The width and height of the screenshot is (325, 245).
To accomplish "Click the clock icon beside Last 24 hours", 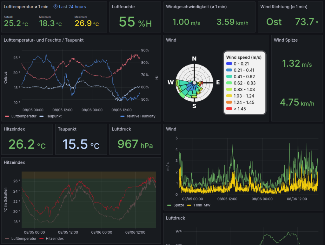I will pos(56,7).
